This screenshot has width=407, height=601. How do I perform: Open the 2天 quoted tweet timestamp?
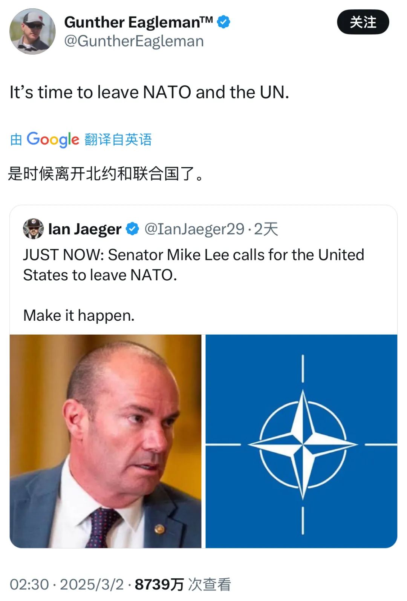(x=266, y=229)
